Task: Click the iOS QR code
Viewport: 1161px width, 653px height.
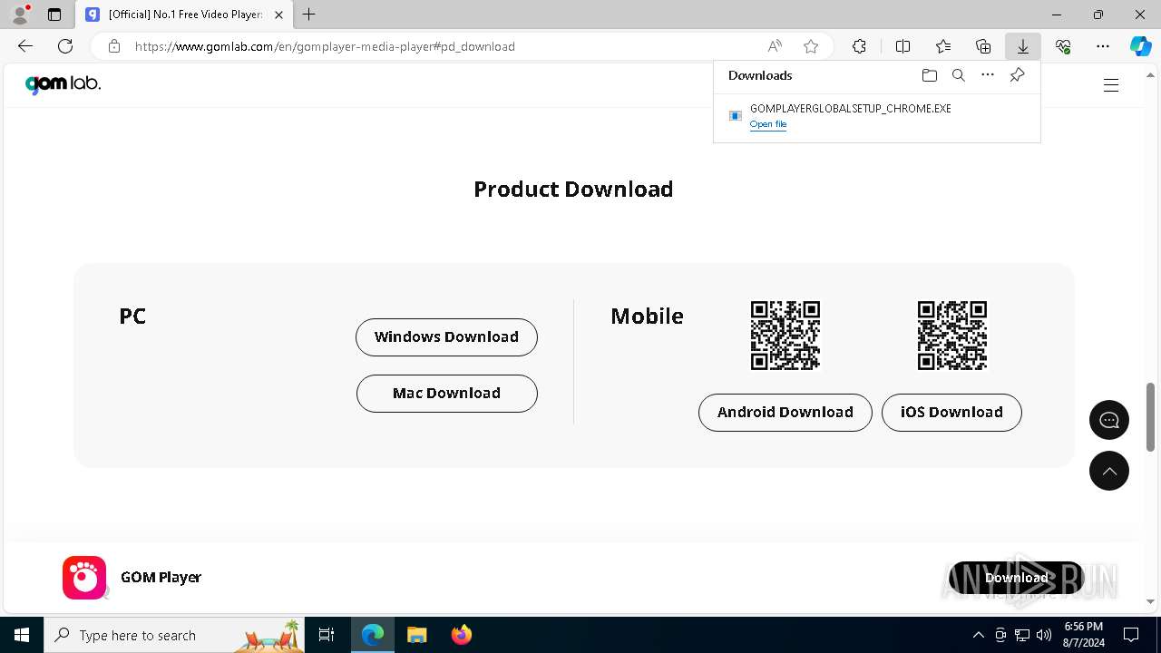Action: pyautogui.click(x=952, y=336)
